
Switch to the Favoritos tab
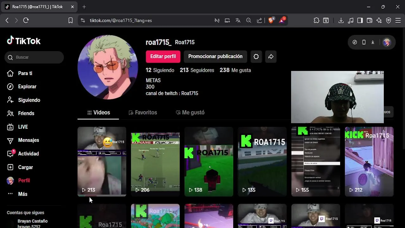point(143,112)
